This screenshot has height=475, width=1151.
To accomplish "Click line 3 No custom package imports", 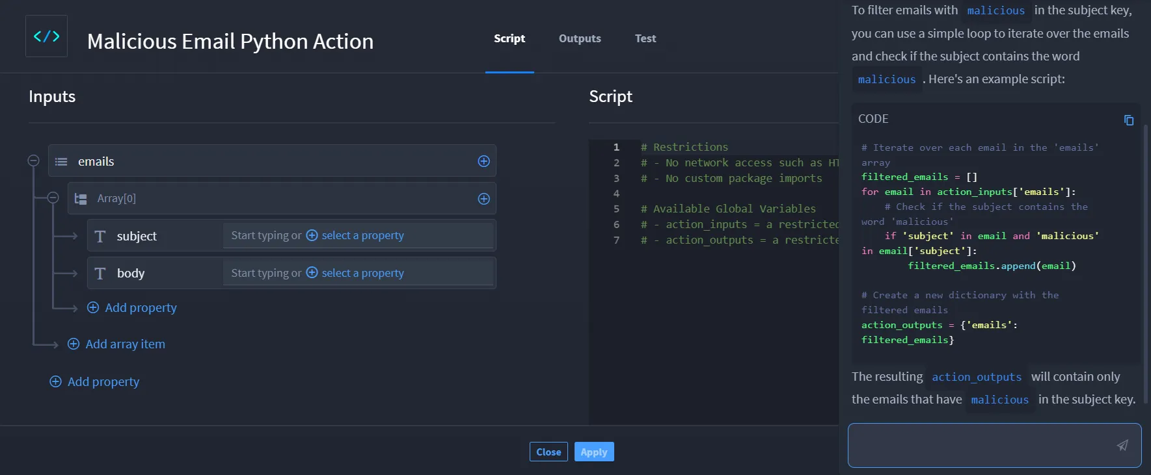I will coord(731,178).
